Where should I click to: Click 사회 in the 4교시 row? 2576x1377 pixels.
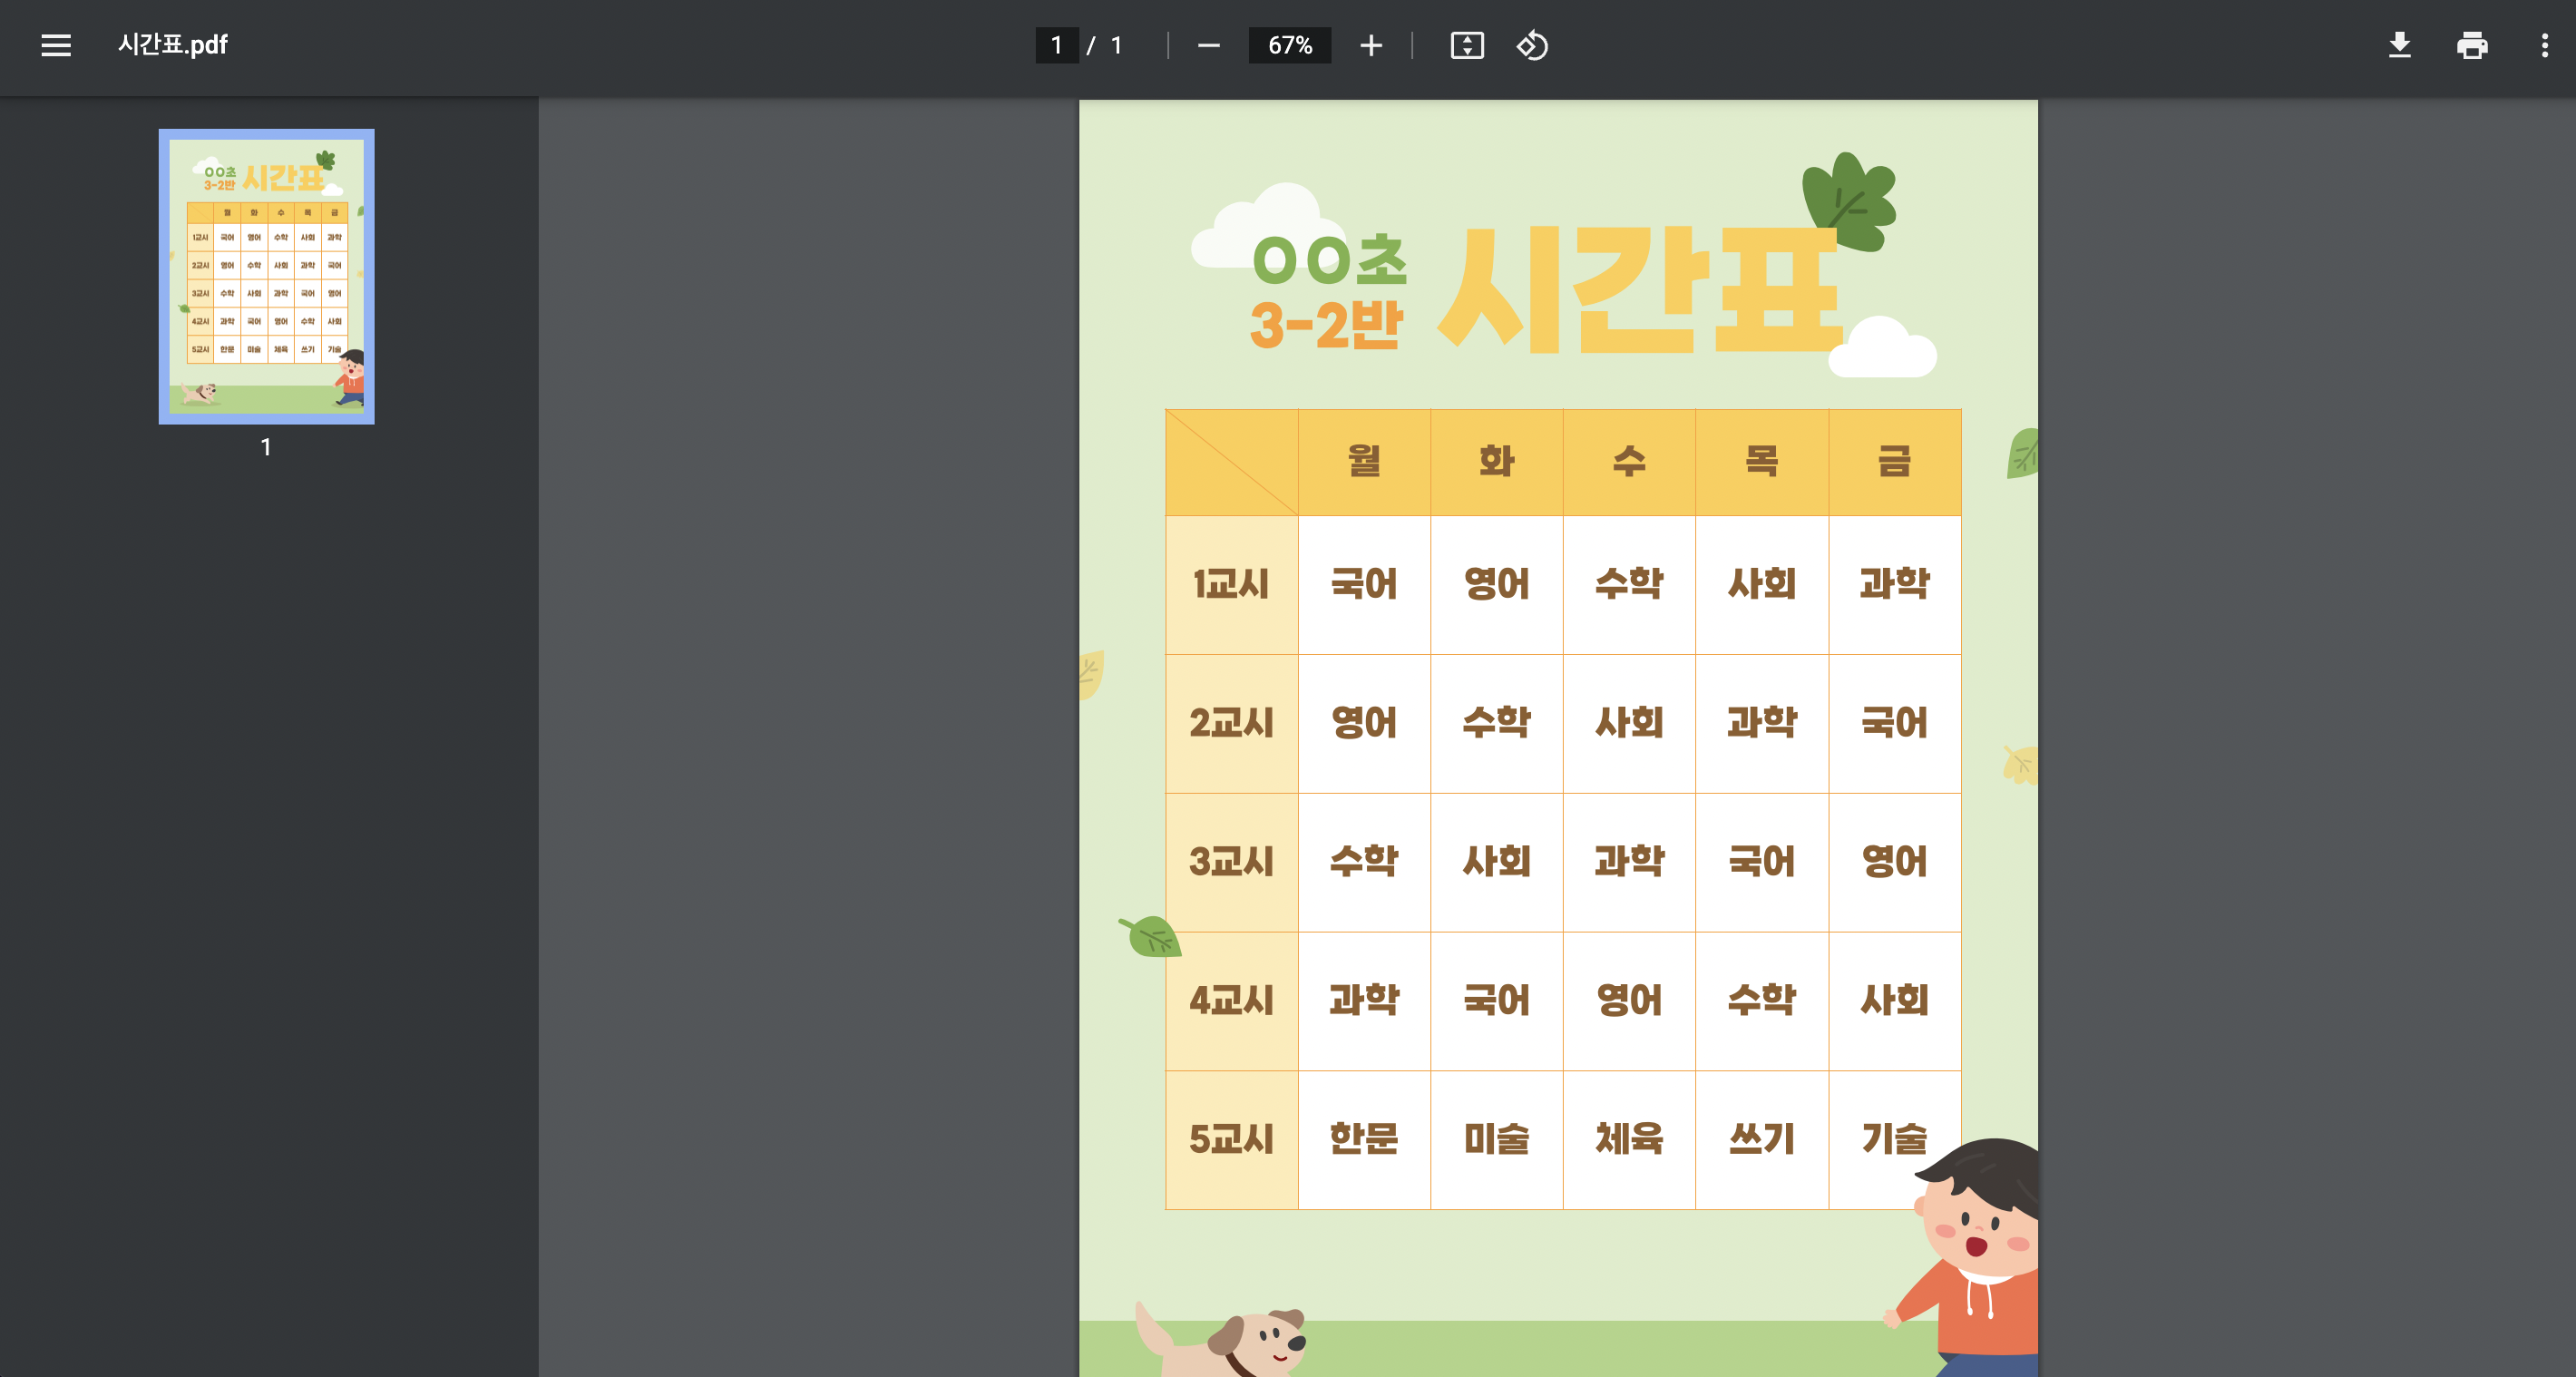1894,1001
